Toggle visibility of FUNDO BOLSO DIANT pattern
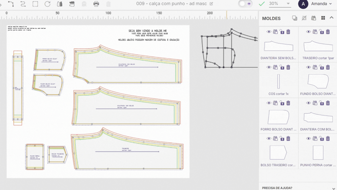 (x=308, y=67)
